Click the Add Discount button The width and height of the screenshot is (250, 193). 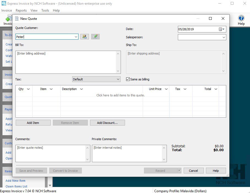click(107, 123)
